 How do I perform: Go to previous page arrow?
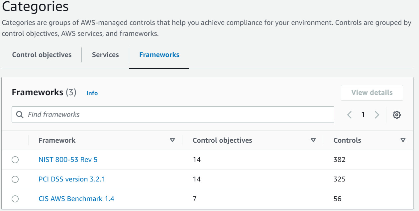click(x=349, y=115)
